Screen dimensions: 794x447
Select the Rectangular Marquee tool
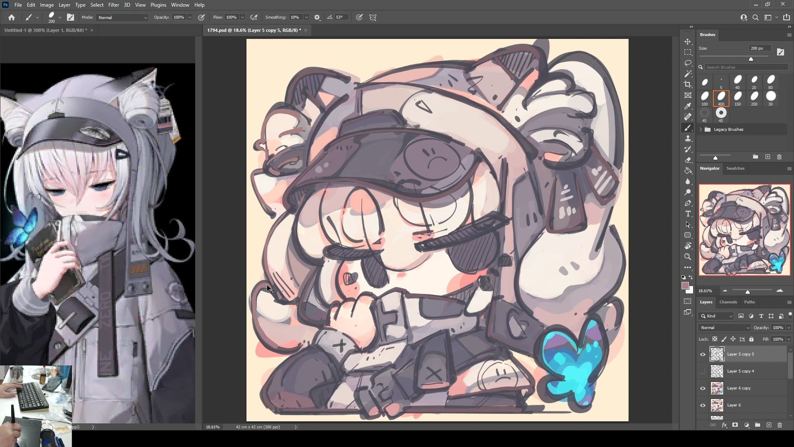coord(688,53)
